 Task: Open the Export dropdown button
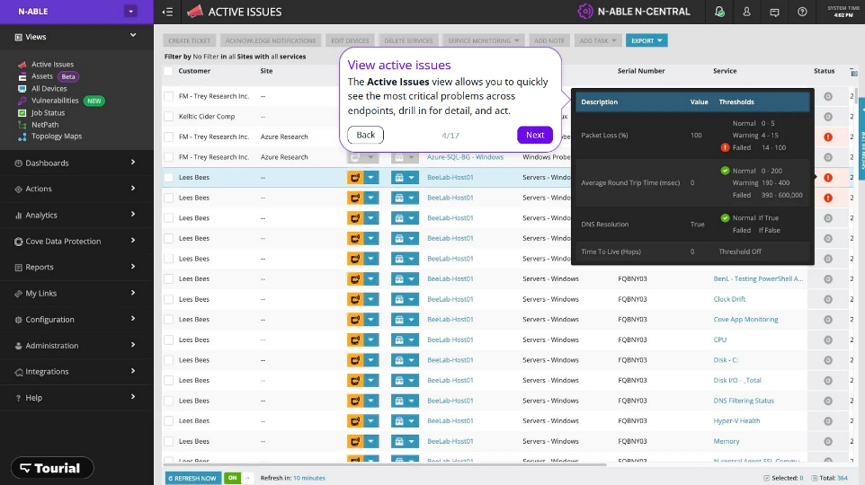click(647, 40)
